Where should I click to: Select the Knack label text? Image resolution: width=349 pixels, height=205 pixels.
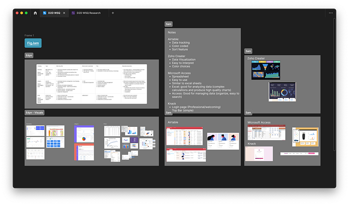click(x=252, y=144)
